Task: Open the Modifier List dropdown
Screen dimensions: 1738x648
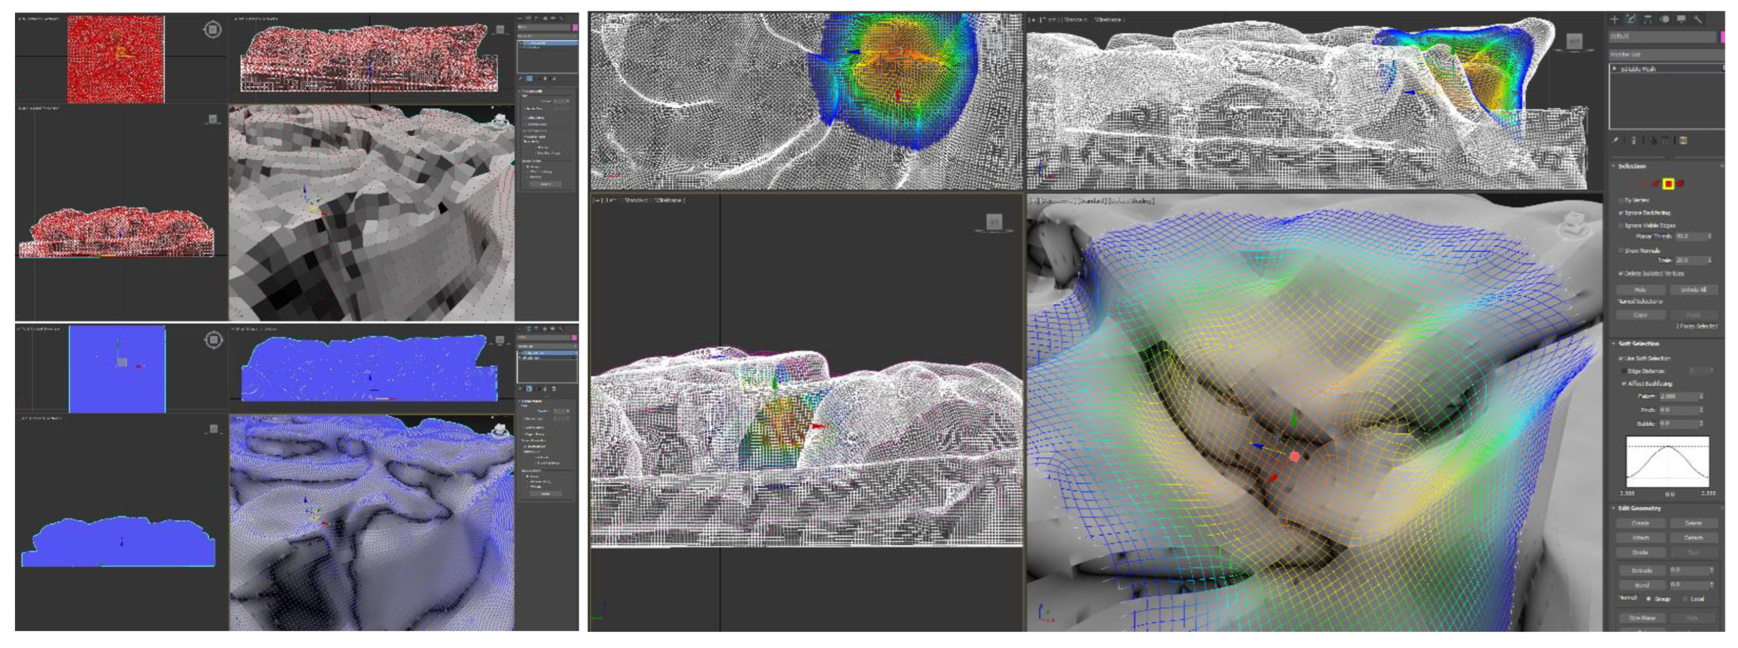Action: [1663, 54]
